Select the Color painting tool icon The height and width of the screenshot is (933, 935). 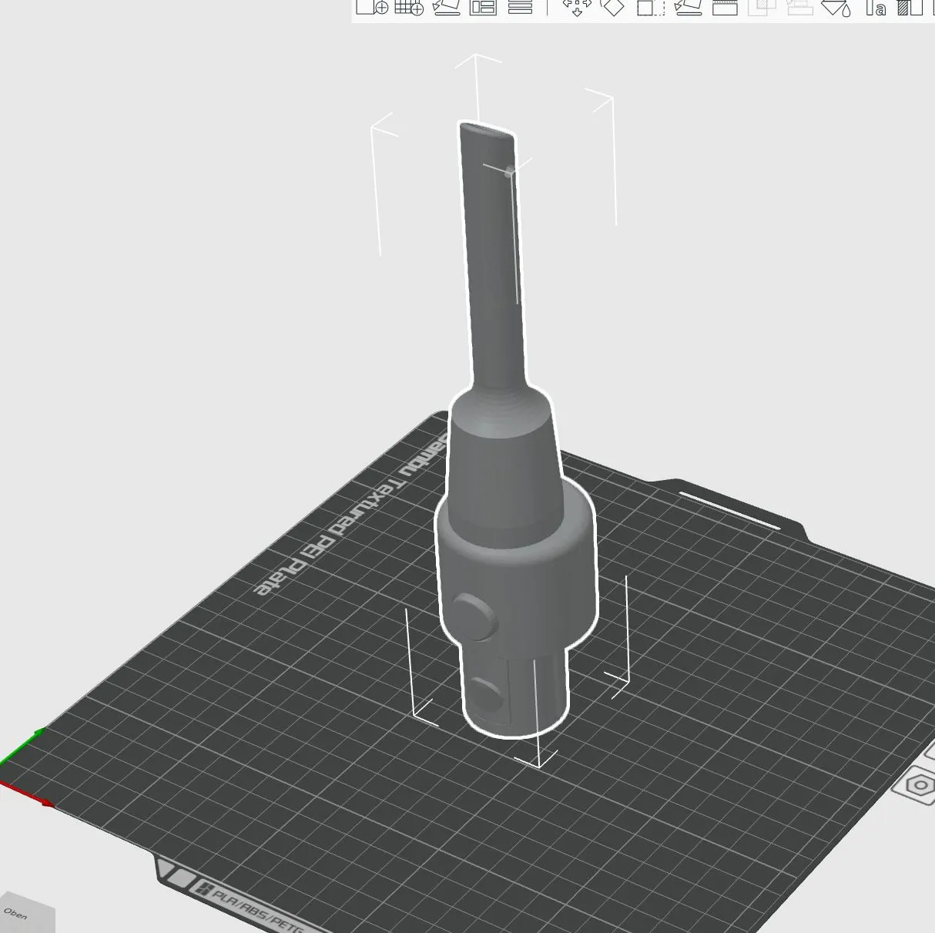910,7
